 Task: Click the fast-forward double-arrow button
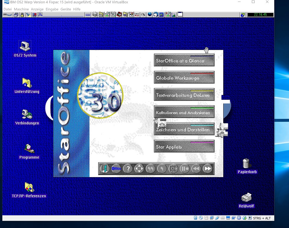click(208, 168)
